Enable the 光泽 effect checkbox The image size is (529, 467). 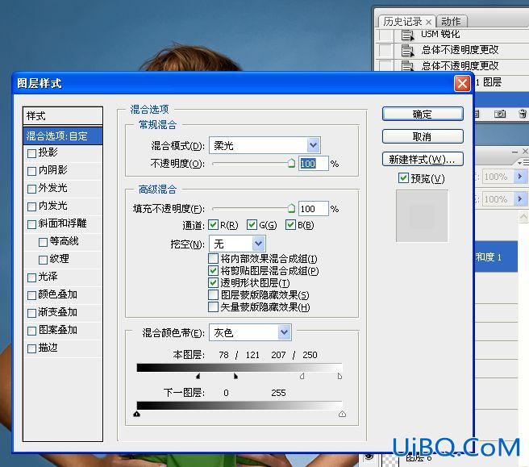click(x=31, y=277)
